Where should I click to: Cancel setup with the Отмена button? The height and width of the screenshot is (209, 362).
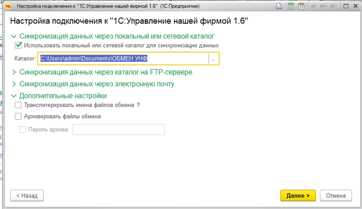click(336, 195)
